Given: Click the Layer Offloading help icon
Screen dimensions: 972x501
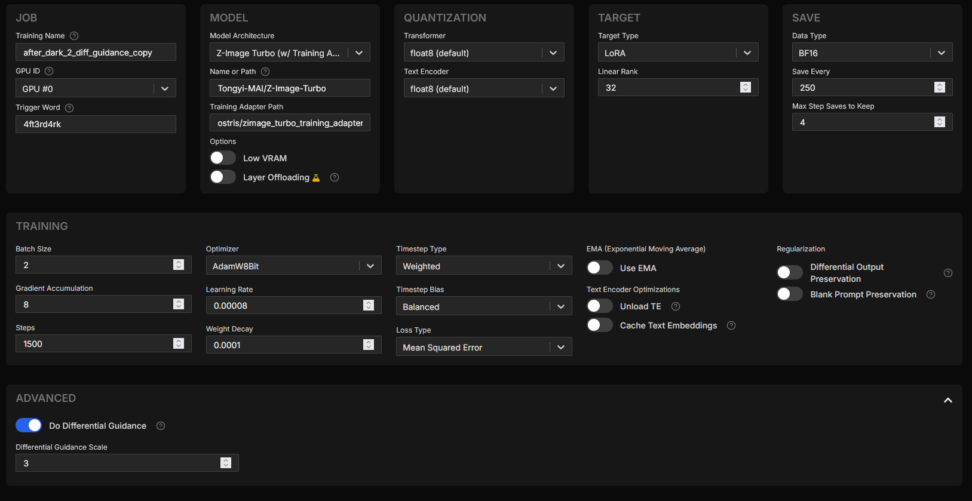Looking at the screenshot, I should [x=335, y=177].
